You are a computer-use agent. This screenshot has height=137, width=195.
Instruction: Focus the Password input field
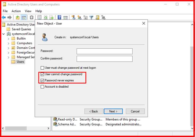105,51
